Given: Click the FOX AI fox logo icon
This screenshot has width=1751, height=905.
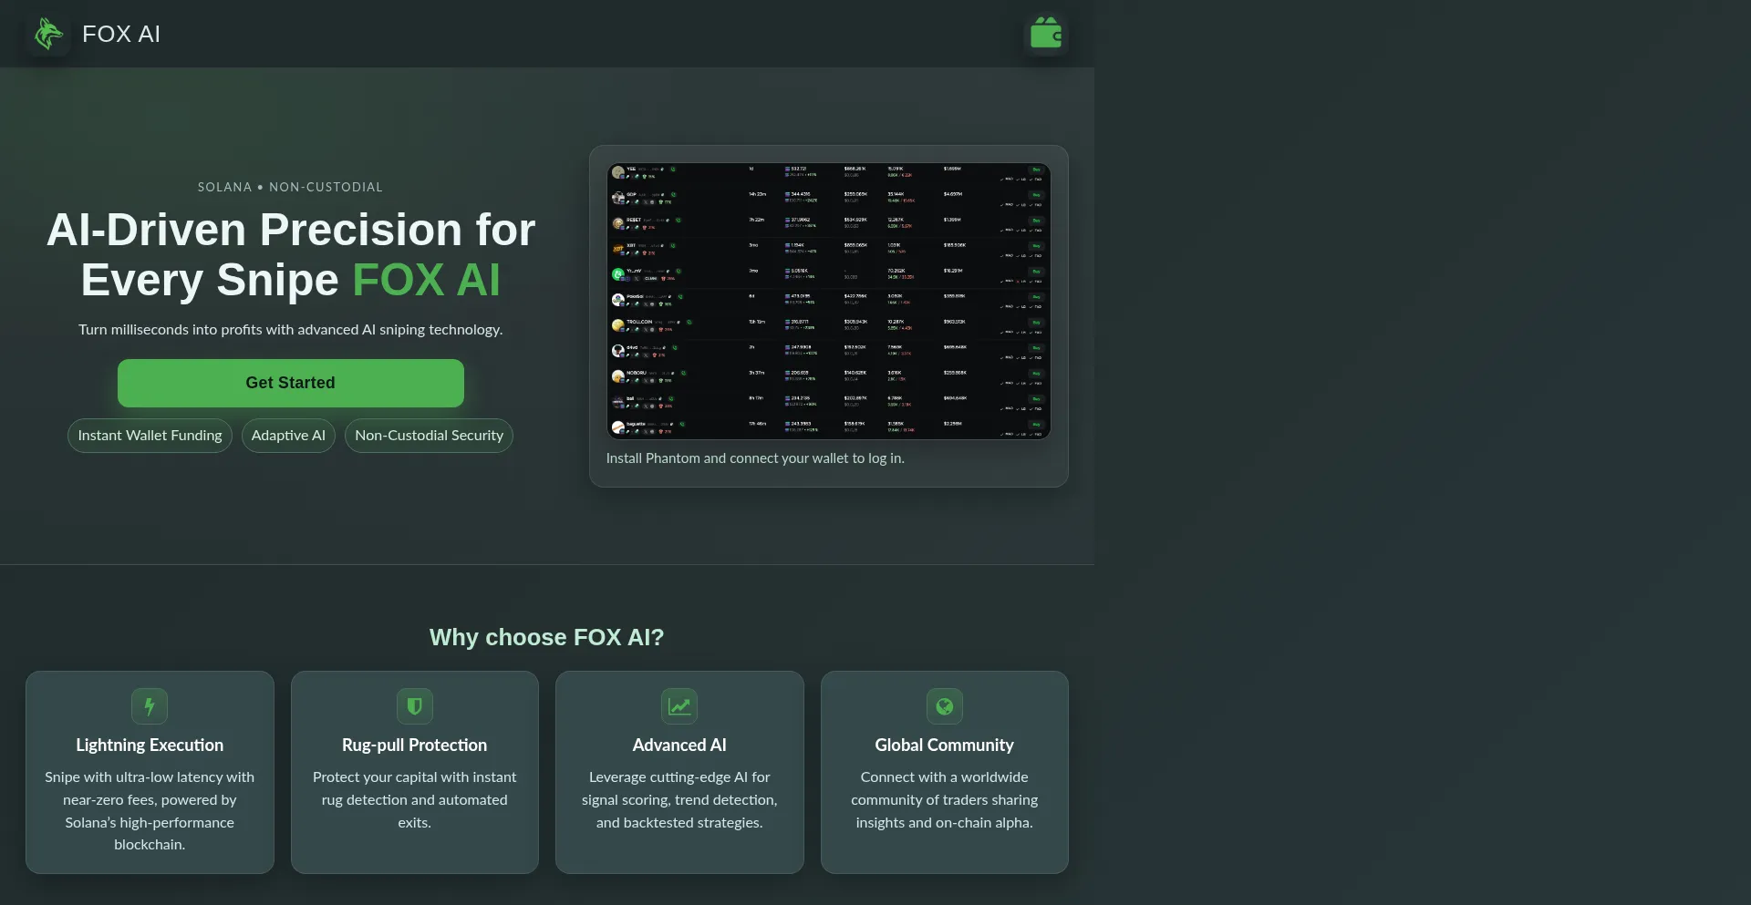Looking at the screenshot, I should [x=48, y=34].
